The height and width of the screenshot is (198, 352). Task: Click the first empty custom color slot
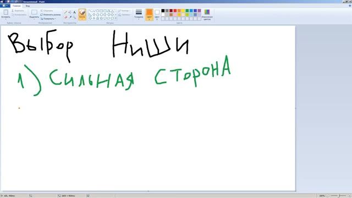163,19
